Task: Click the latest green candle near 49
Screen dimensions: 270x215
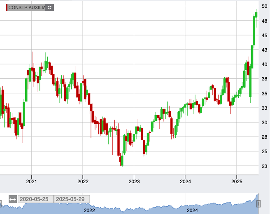Action: (256, 15)
